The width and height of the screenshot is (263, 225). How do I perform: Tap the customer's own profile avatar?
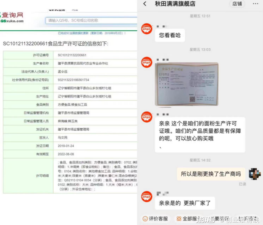click(255, 174)
